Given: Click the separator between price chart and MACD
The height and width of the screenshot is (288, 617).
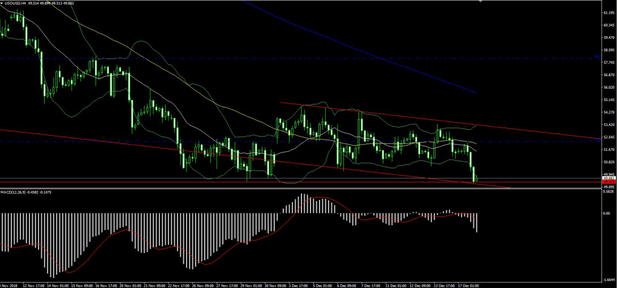Looking at the screenshot, I should click(x=283, y=188).
